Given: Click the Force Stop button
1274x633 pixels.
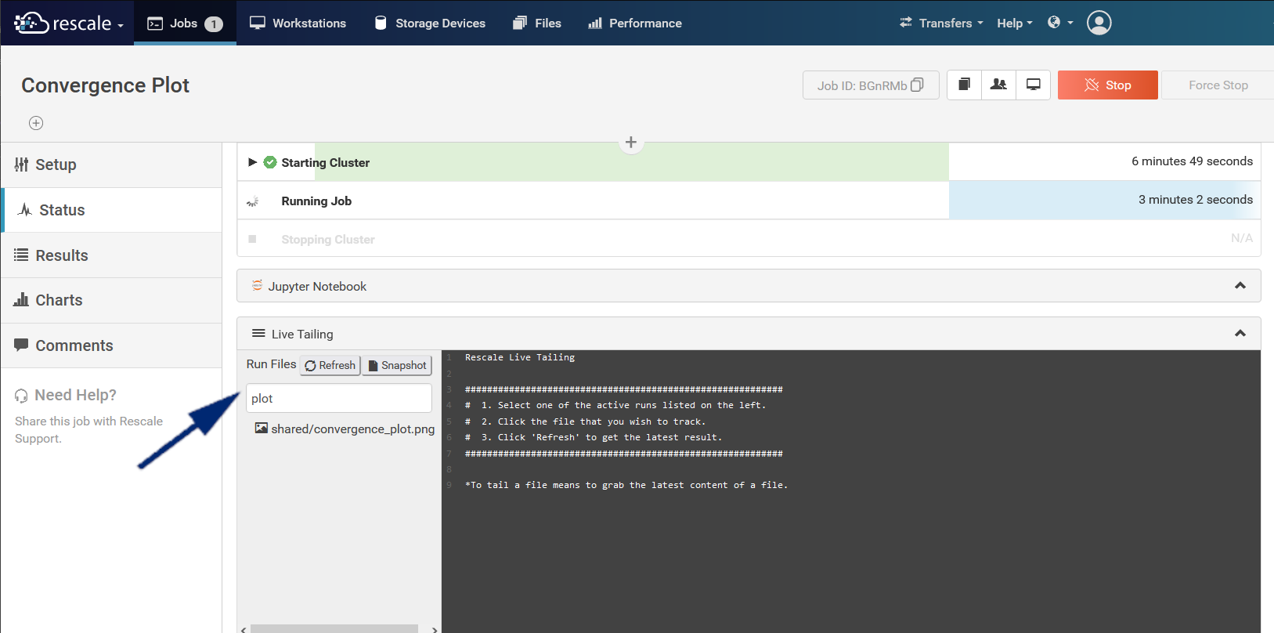Looking at the screenshot, I should pyautogui.click(x=1218, y=85).
